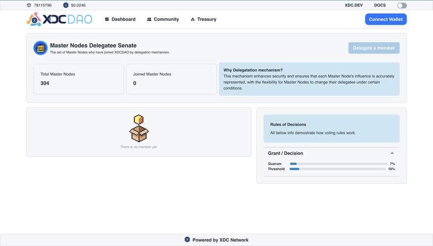
Task: Toggle the dark mode switch
Action: click(402, 5)
